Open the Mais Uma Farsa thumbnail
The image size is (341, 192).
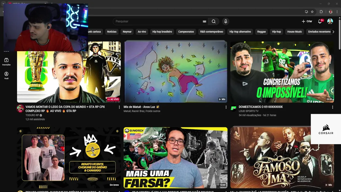point(176,158)
